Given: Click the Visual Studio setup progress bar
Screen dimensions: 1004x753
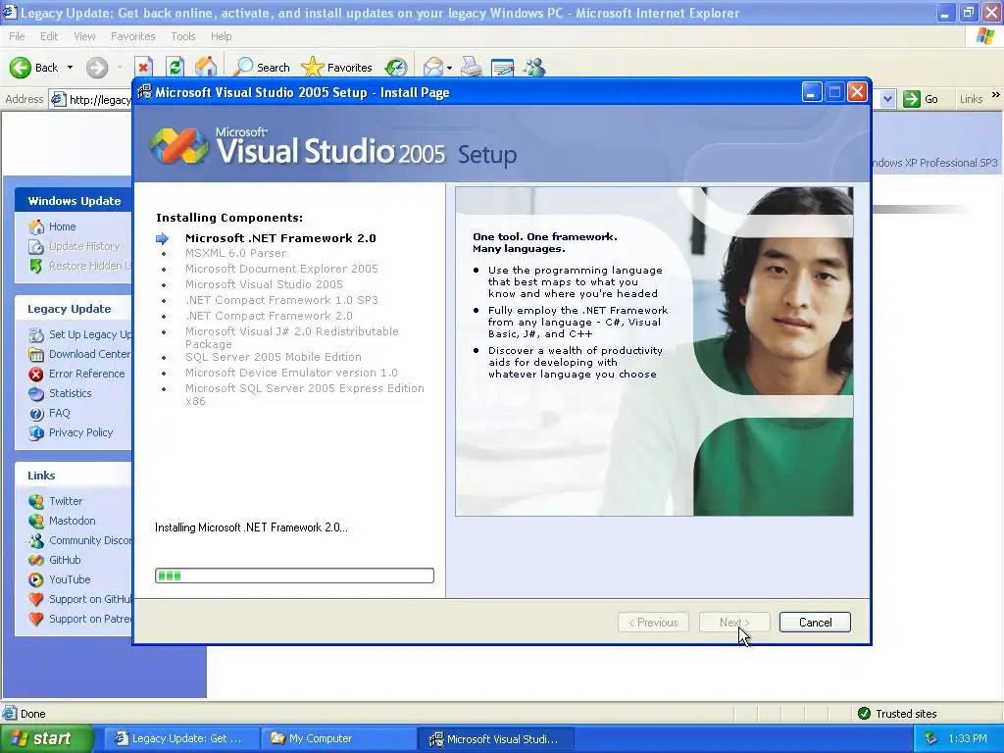Looking at the screenshot, I should click(x=294, y=576).
